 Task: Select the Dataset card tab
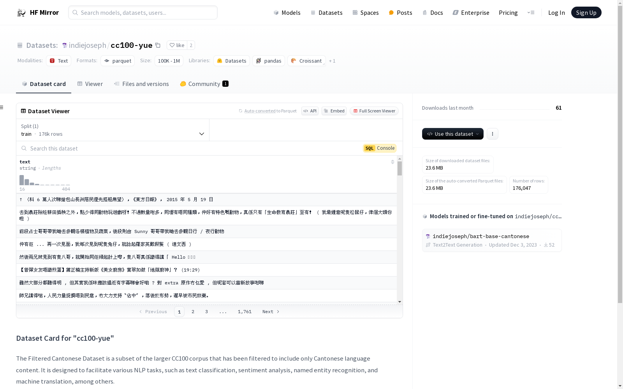point(44,84)
